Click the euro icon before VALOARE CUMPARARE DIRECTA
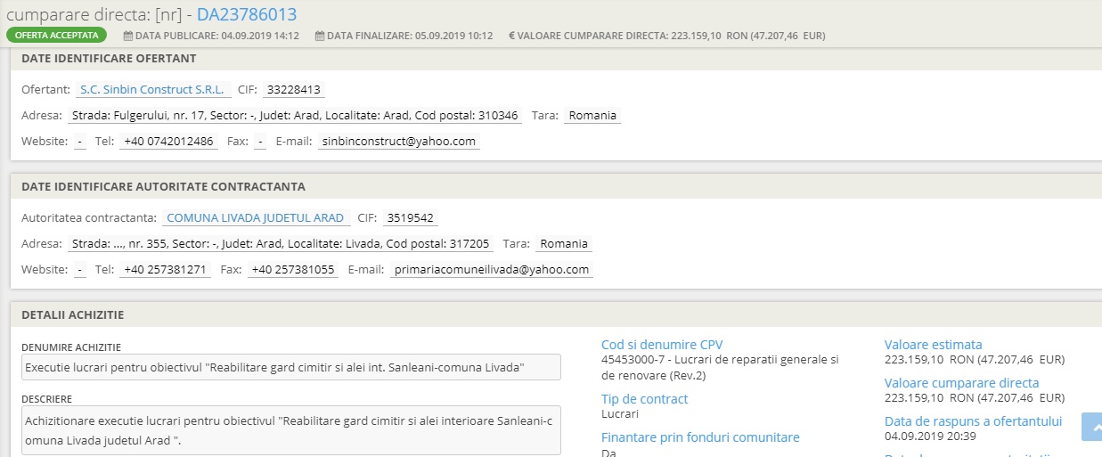The height and width of the screenshot is (457, 1102). click(512, 37)
